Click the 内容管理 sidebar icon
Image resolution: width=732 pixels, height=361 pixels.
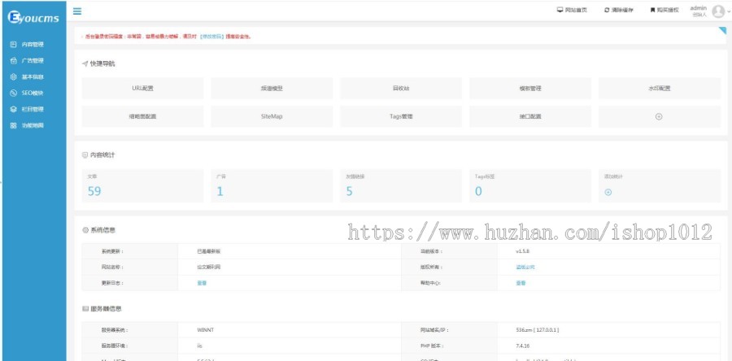coord(14,44)
